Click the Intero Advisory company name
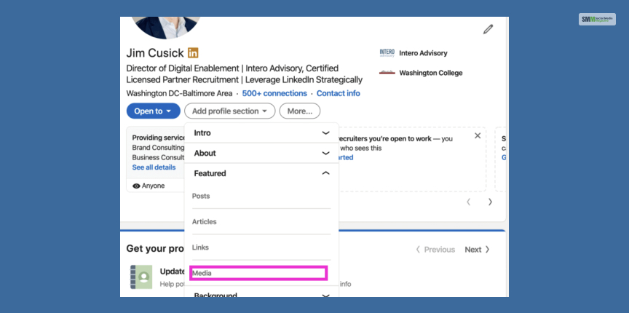Screen dimensions: 629x313 pos(423,53)
